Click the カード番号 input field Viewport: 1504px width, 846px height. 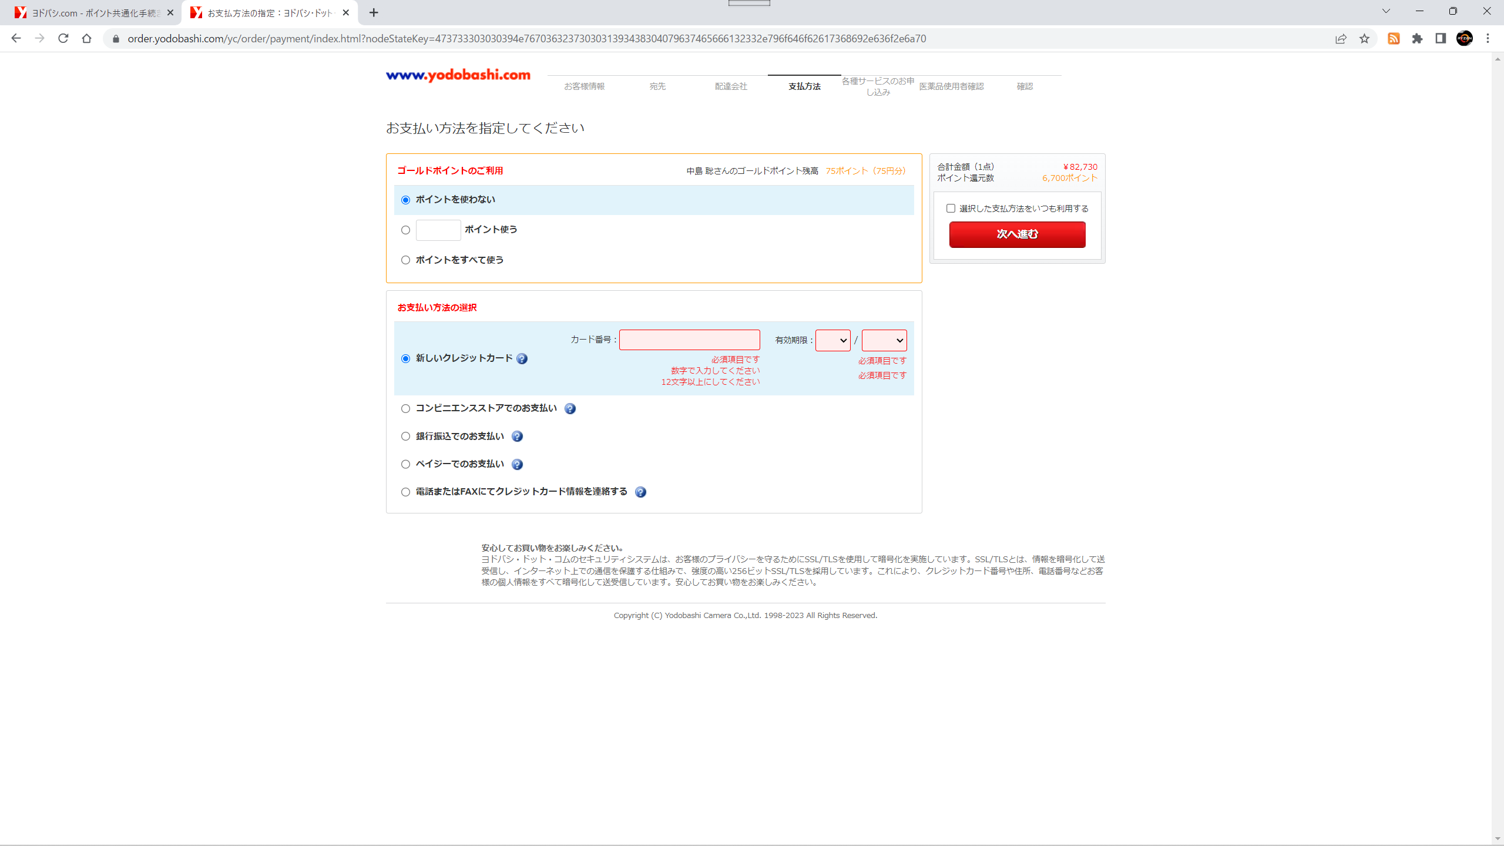click(689, 340)
